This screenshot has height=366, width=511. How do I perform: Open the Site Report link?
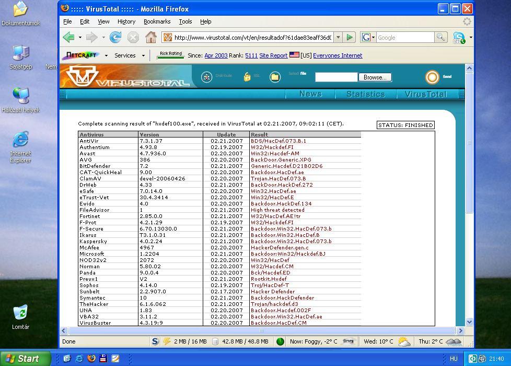(273, 55)
